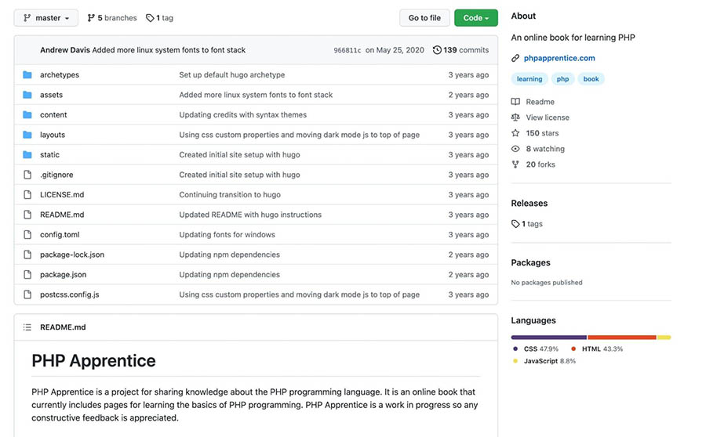Open the phpapprentice.com website link

click(x=559, y=58)
